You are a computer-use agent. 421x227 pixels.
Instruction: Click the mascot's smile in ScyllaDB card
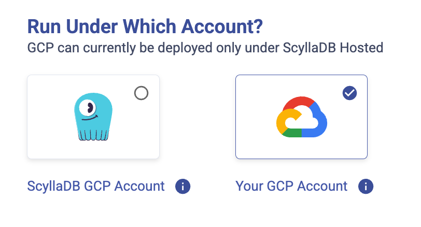(x=90, y=119)
